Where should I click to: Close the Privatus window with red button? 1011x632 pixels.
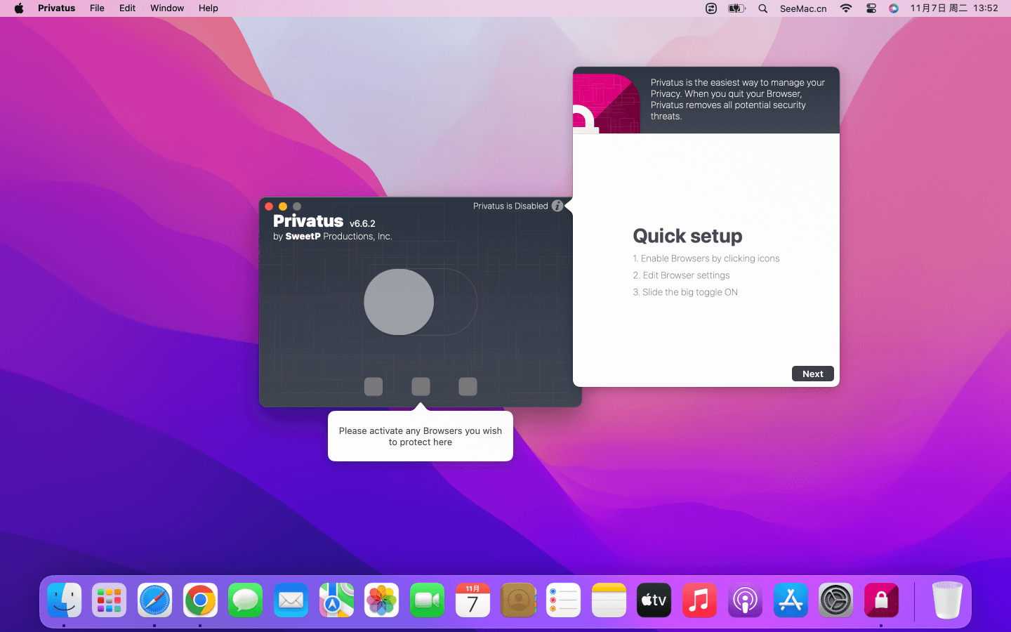pos(269,206)
